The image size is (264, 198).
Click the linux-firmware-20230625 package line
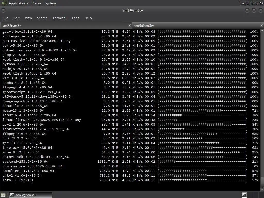[130, 120]
